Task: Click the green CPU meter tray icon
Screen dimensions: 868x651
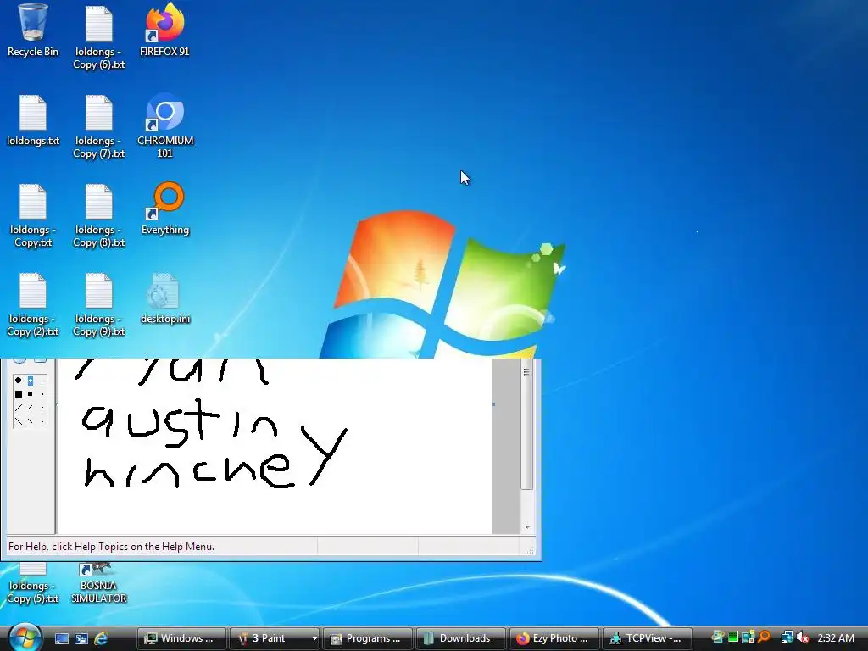Action: tap(733, 637)
